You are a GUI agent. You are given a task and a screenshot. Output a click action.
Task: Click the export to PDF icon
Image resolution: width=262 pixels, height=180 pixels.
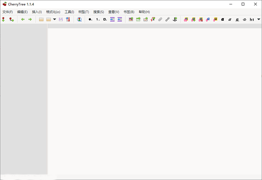[x=68, y=19]
